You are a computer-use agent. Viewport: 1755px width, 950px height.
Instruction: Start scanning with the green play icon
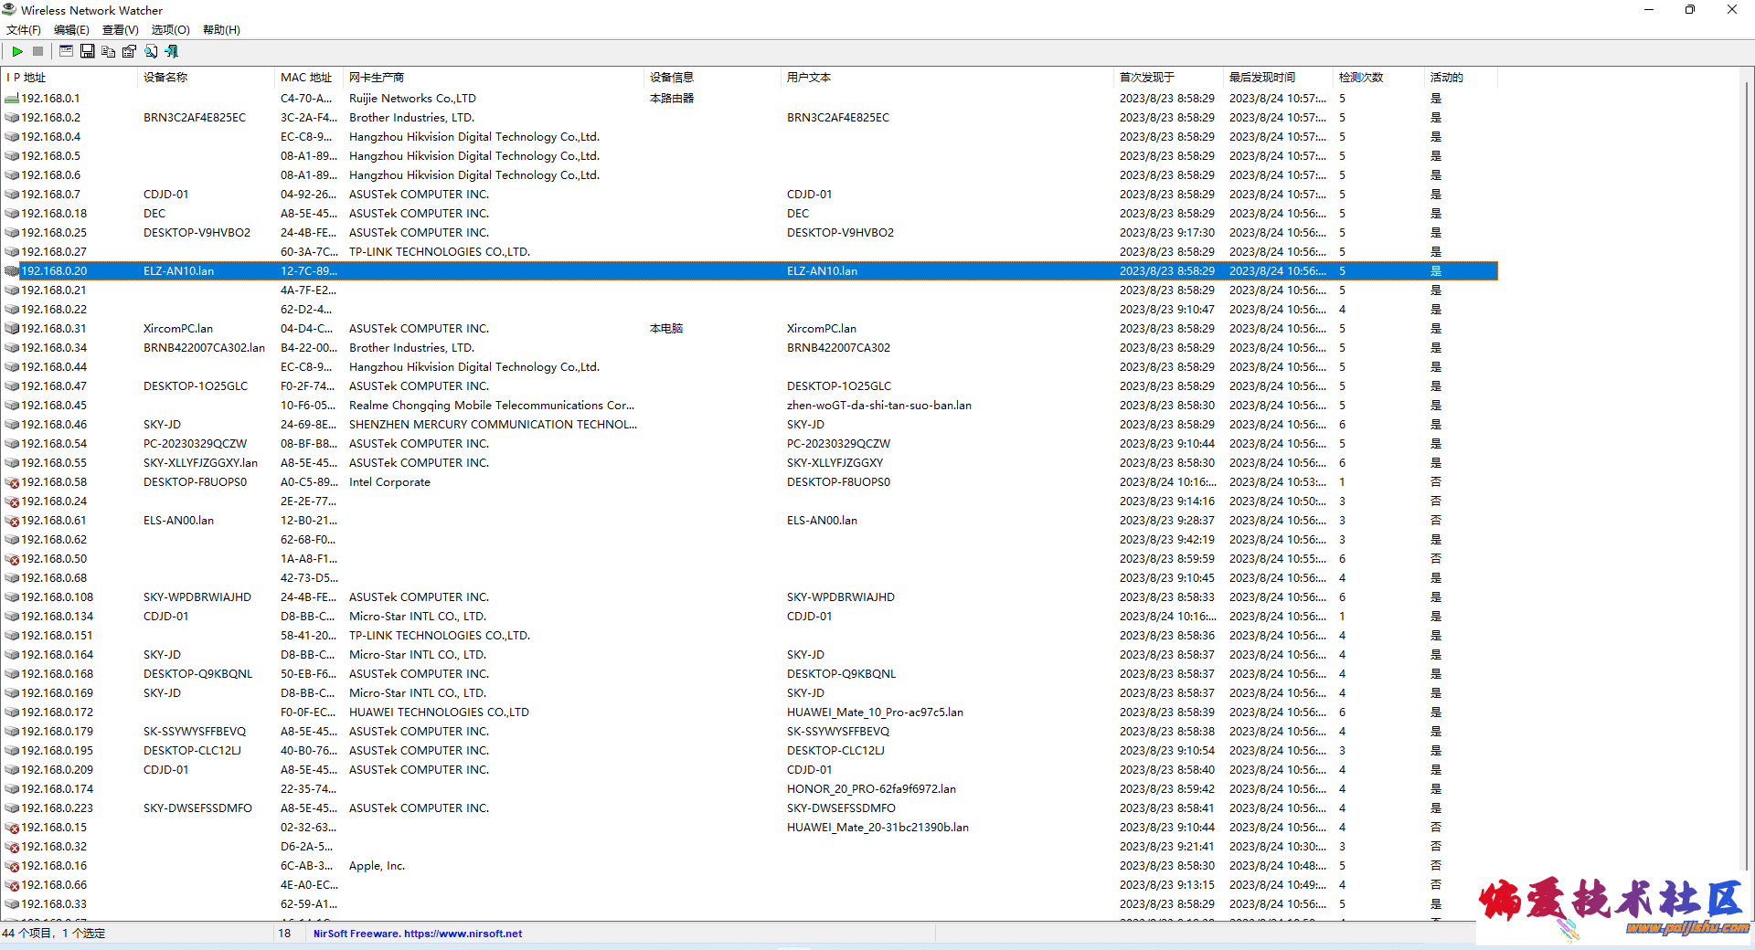[x=17, y=51]
